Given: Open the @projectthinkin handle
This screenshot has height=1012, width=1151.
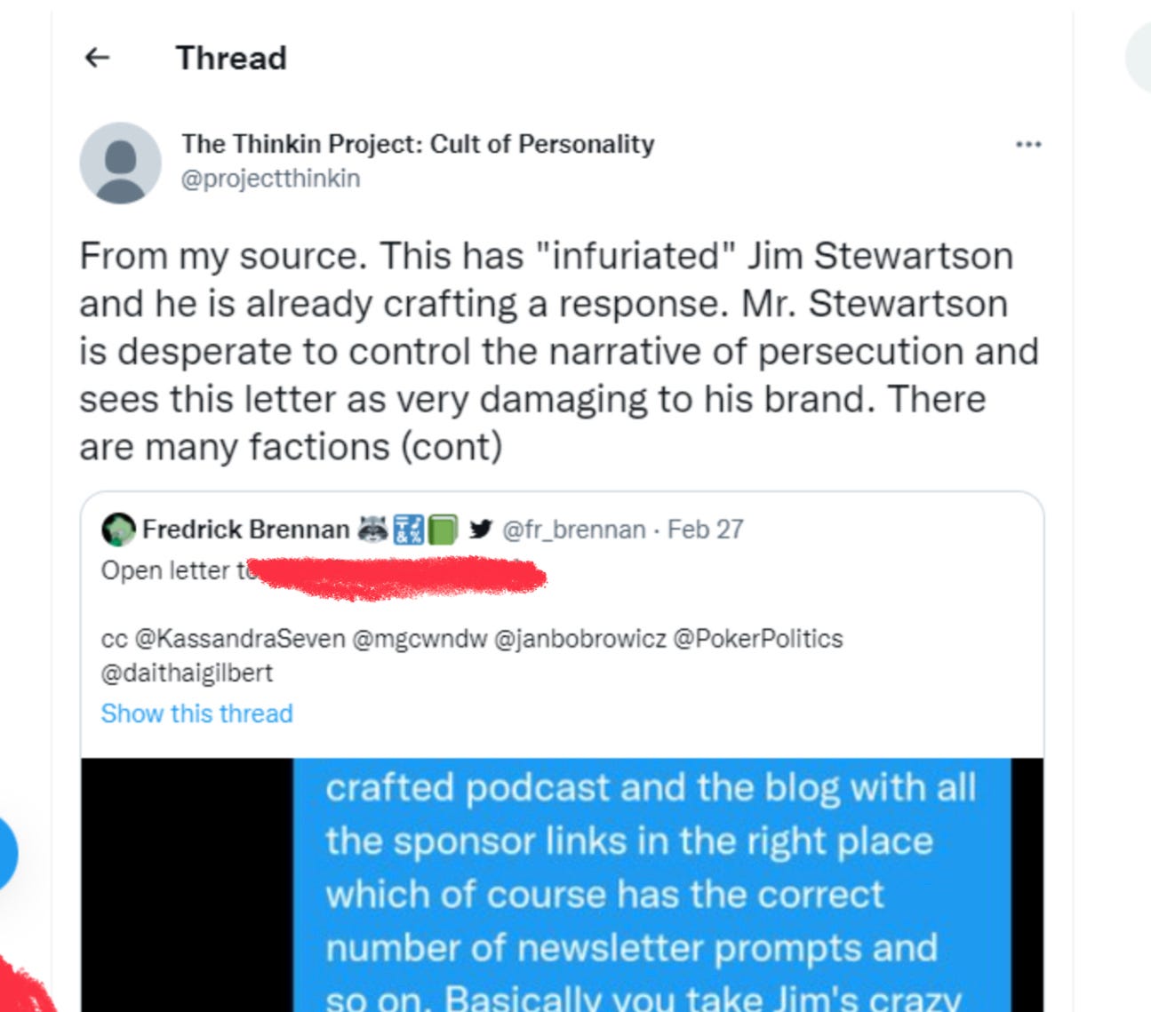Looking at the screenshot, I should point(271,179).
